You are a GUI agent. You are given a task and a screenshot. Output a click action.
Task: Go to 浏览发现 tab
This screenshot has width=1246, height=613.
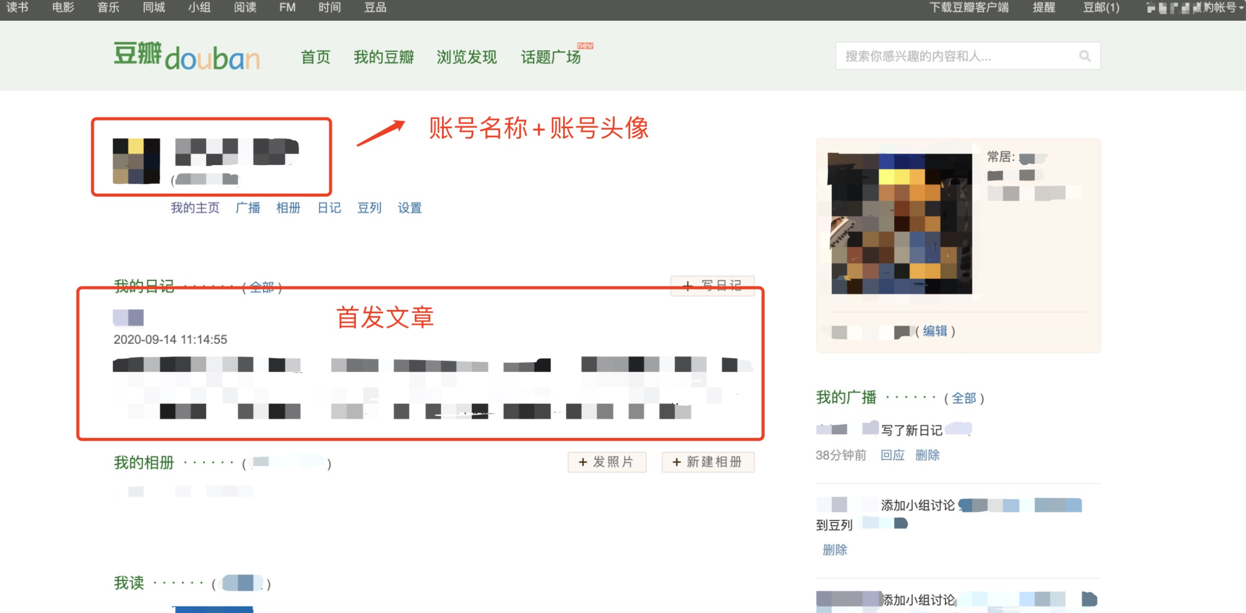[x=467, y=57]
